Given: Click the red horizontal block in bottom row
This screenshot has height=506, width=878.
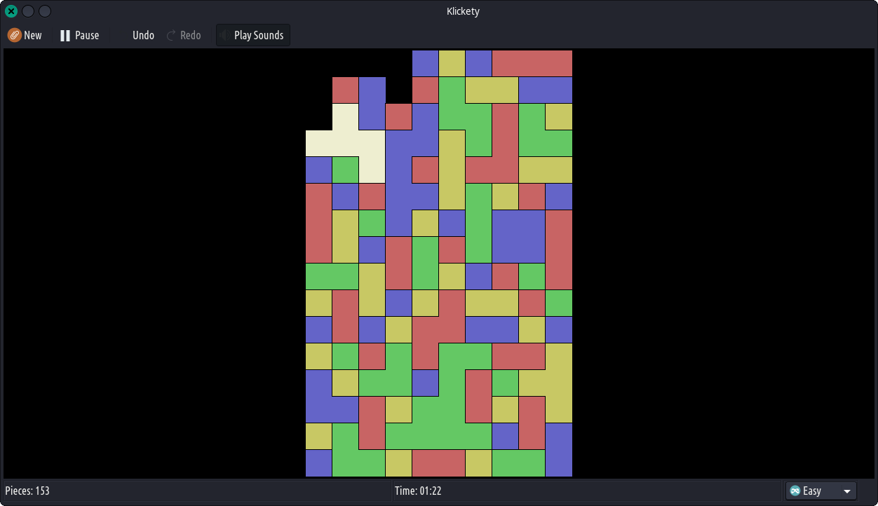Looking at the screenshot, I should 438,463.
